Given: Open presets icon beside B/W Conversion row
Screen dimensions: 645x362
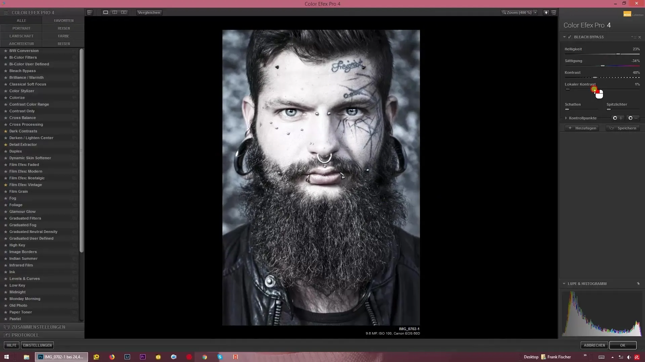Looking at the screenshot, I should coord(75,51).
